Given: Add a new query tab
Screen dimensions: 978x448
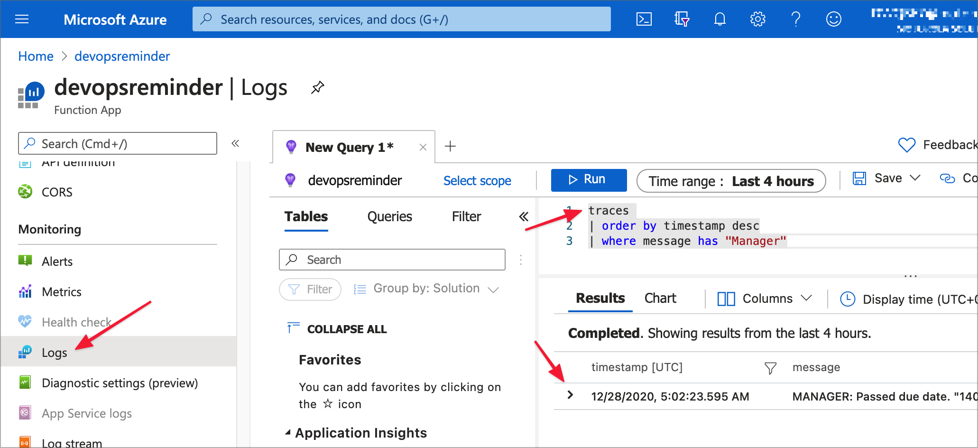Looking at the screenshot, I should point(450,146).
